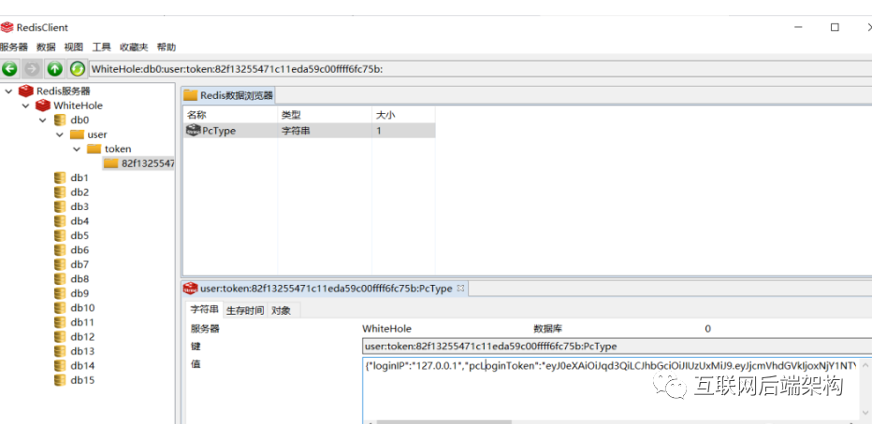872x424 pixels.
Task: Collapse the db0 database node
Action: (42, 120)
